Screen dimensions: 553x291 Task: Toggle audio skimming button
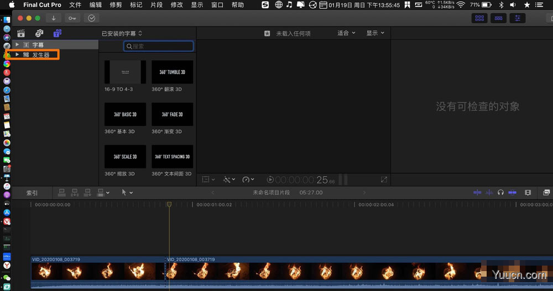click(489, 192)
